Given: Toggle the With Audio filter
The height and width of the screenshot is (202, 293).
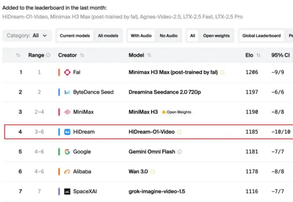Looking at the screenshot, I should click(141, 36).
